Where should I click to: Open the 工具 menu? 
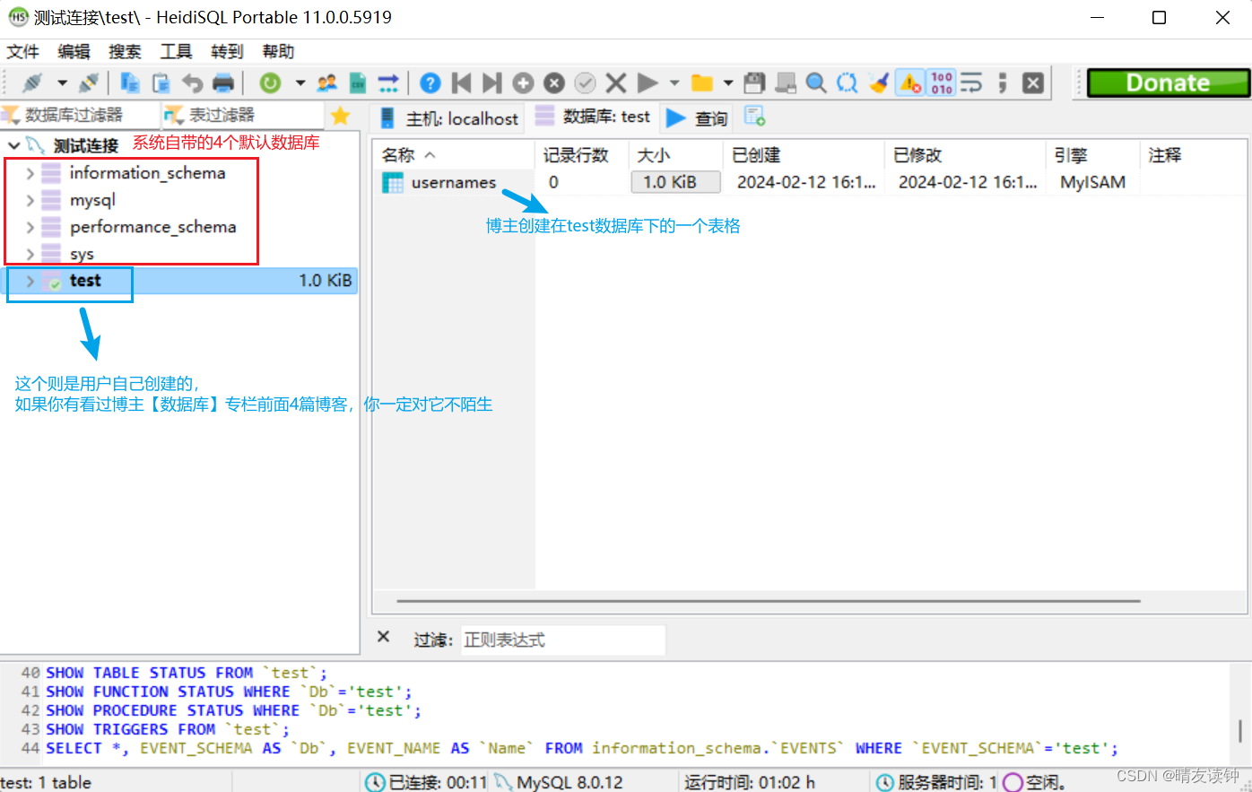point(176,51)
